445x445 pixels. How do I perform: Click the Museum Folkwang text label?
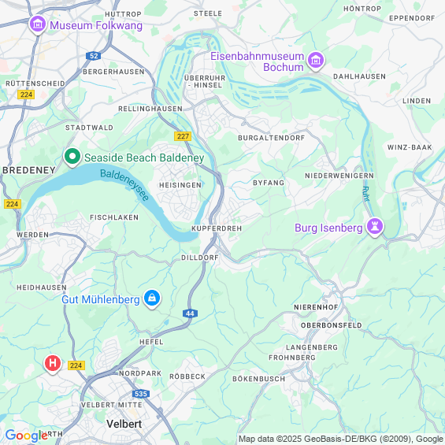coord(96,25)
